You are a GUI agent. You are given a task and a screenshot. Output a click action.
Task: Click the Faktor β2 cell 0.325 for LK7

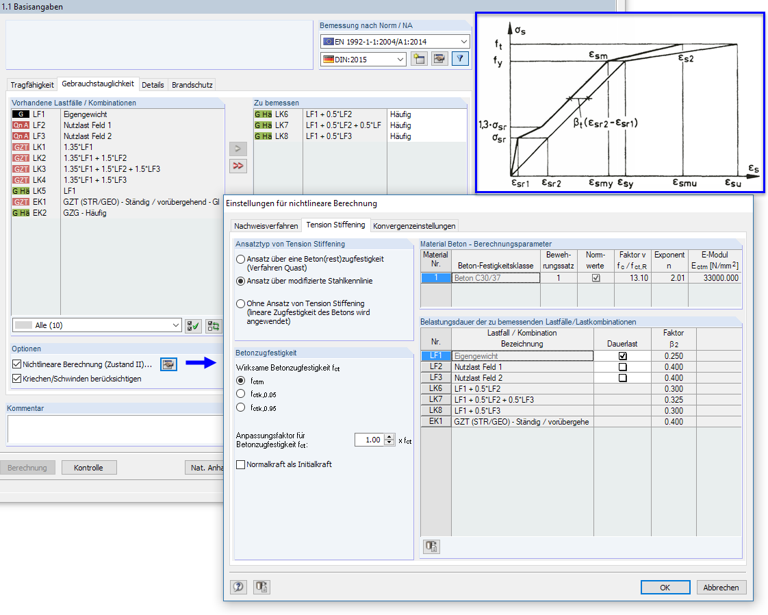coord(674,400)
